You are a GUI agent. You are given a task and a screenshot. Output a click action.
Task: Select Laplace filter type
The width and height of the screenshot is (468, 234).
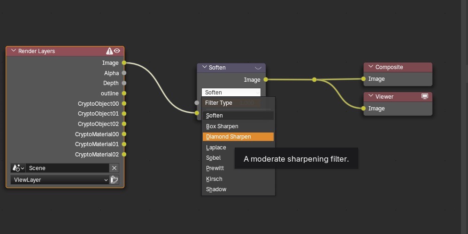point(238,148)
